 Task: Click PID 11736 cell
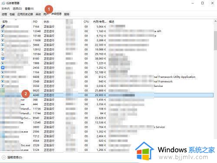[37, 109]
